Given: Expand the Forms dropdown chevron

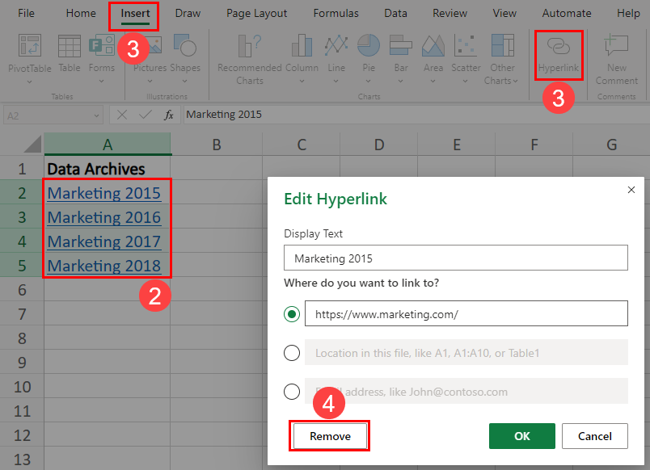Looking at the screenshot, I should 102,82.
